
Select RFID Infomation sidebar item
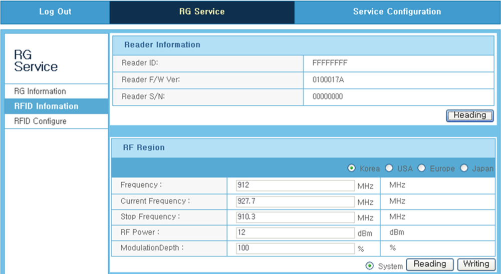46,106
